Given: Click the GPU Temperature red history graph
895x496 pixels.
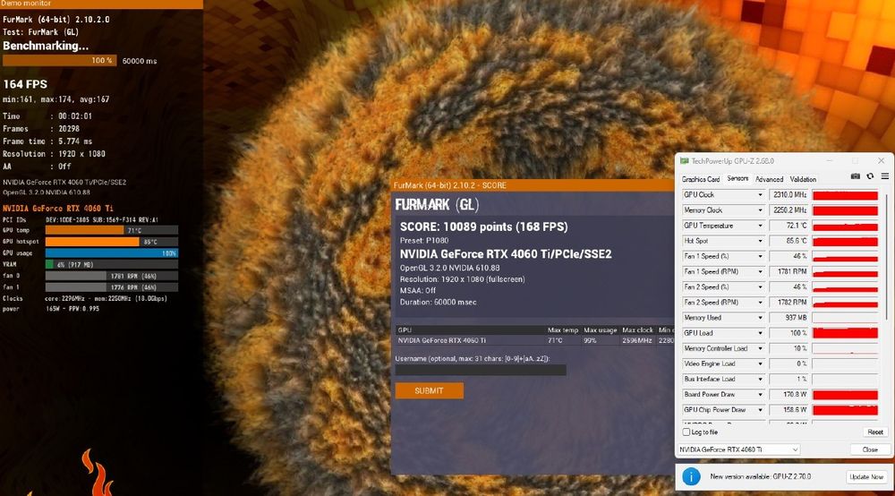Looking at the screenshot, I should point(845,226).
